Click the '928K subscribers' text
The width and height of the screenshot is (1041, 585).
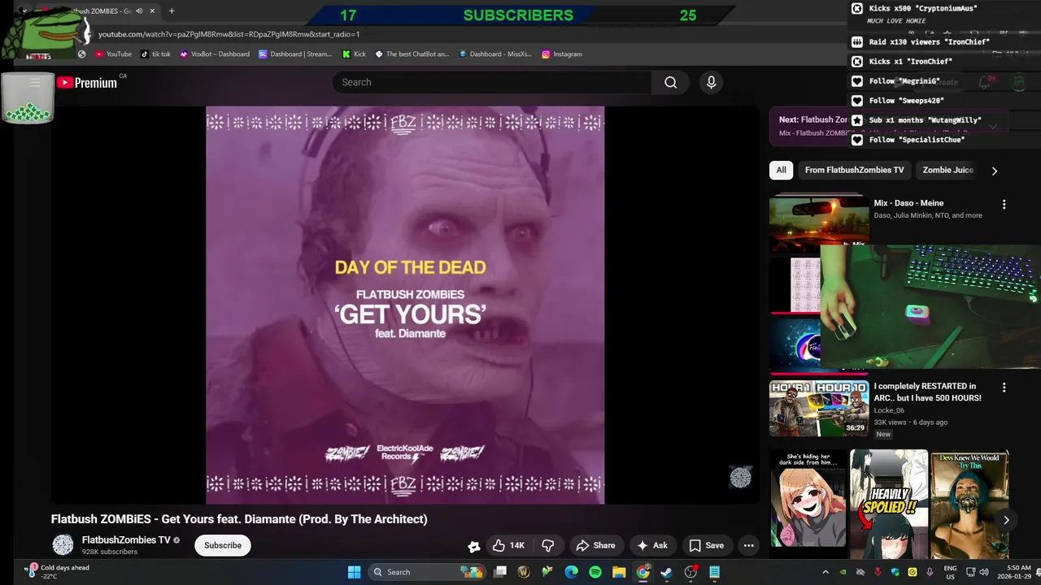point(110,552)
